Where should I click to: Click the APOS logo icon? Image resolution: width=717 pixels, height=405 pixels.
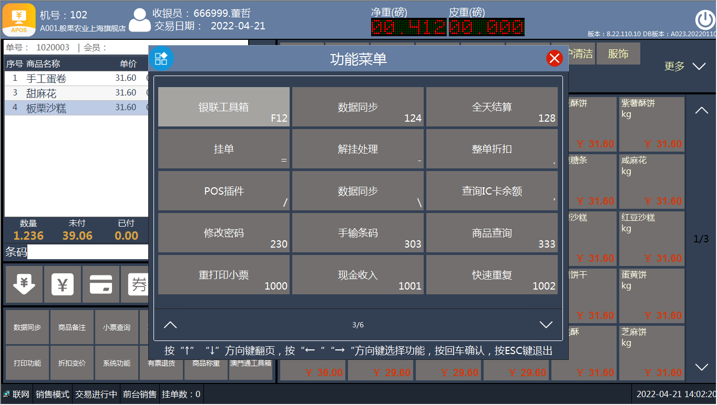tap(19, 19)
